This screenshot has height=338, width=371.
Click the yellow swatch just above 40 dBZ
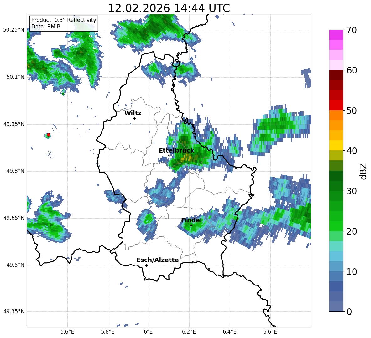336,145
